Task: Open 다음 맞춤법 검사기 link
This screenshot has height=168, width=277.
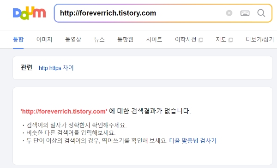Action: click(x=193, y=141)
